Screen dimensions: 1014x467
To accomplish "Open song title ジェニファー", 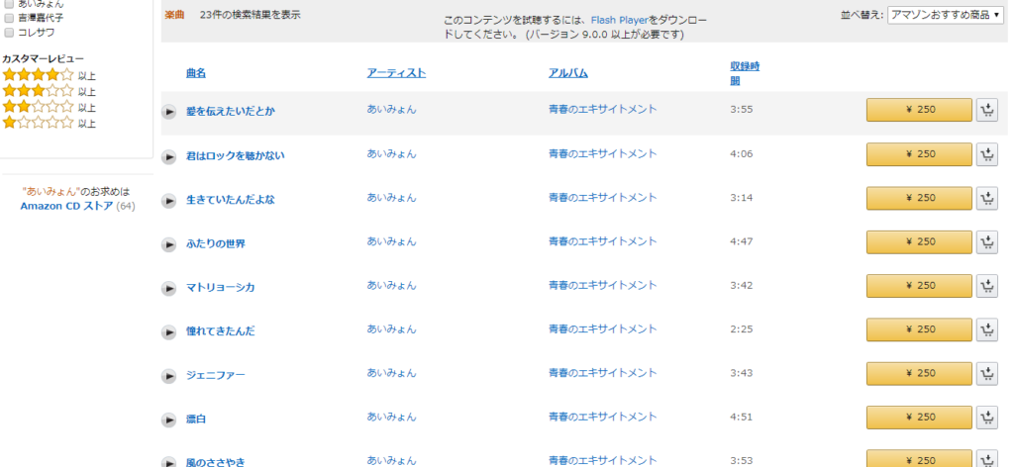I will pyautogui.click(x=216, y=375).
